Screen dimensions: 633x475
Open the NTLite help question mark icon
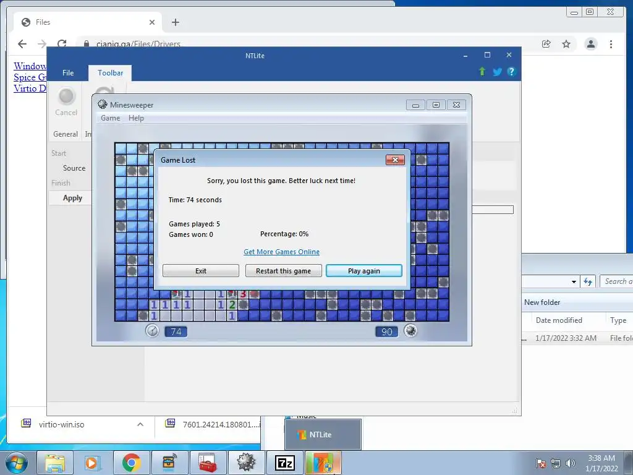tap(511, 72)
